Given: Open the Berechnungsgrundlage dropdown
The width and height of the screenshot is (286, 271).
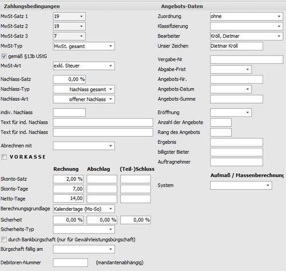Looking at the screenshot, I should [84, 209].
